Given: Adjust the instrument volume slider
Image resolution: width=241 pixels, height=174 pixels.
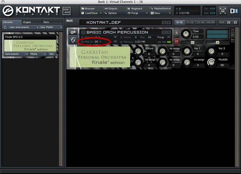Looking at the screenshot, I should pyautogui.click(x=217, y=43).
